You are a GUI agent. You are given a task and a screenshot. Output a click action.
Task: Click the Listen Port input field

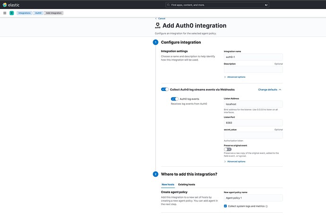coord(253,122)
